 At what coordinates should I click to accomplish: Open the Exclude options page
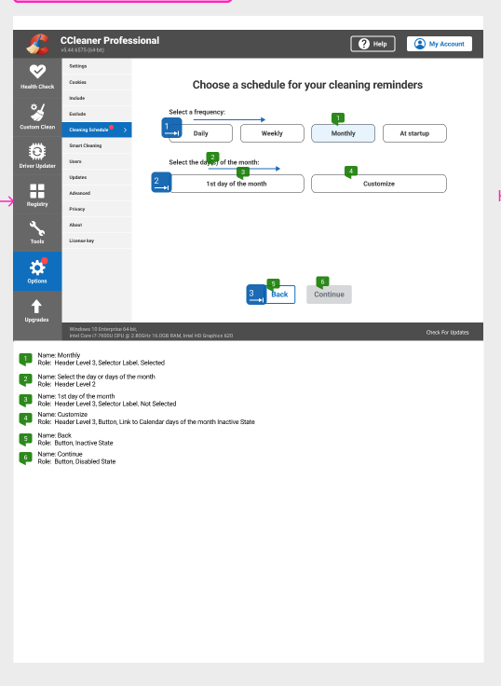pos(97,114)
